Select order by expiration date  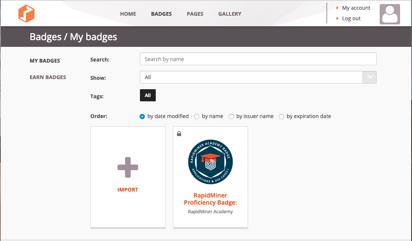281,117
